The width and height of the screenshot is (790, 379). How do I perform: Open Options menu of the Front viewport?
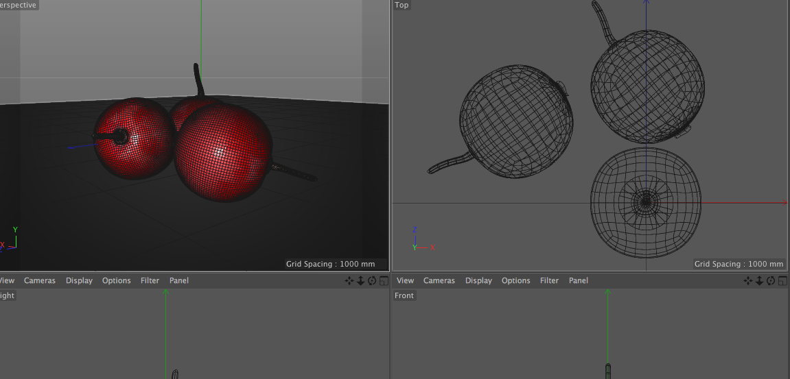click(515, 280)
